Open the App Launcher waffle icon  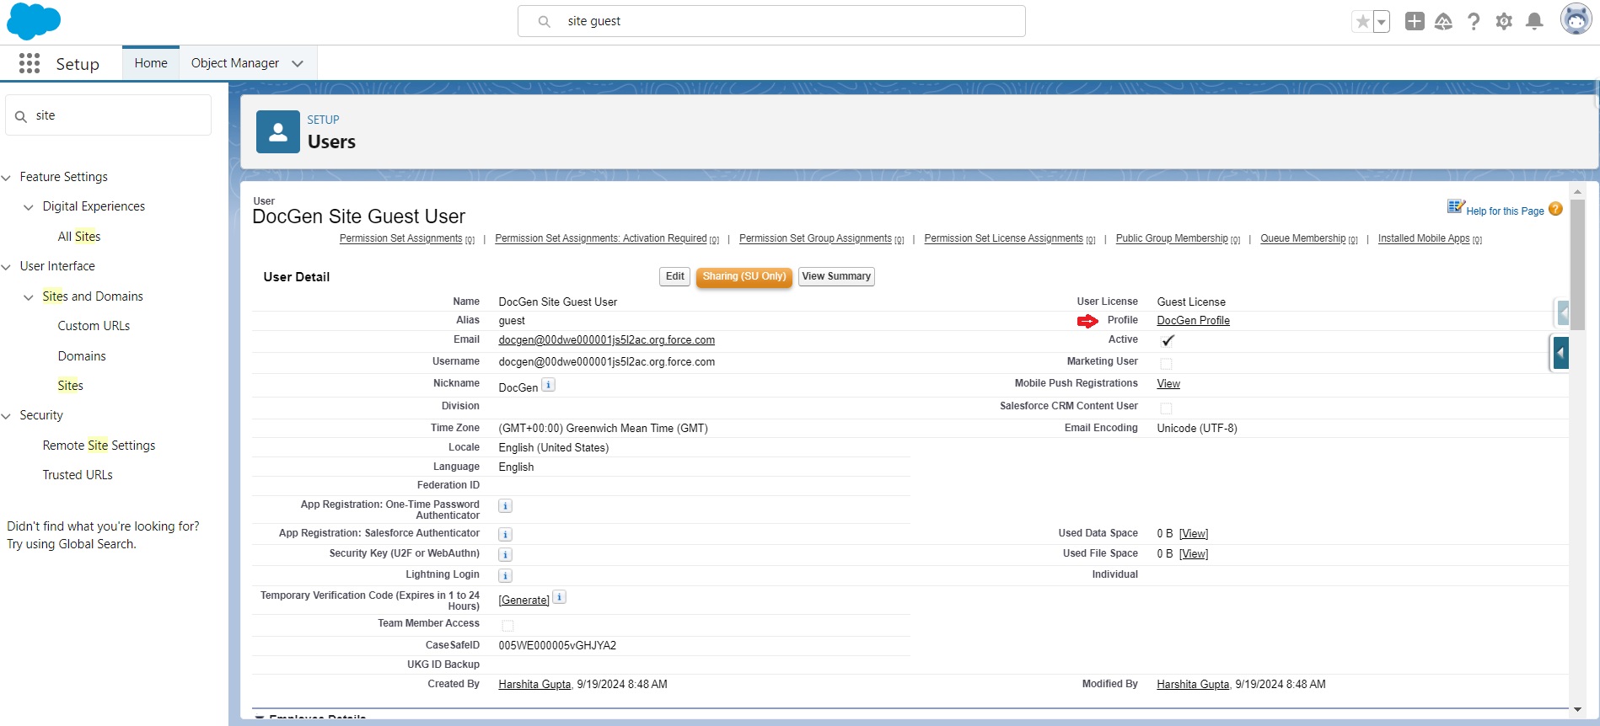(x=30, y=63)
